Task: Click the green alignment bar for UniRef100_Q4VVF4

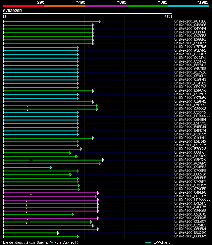Action: [48, 29]
